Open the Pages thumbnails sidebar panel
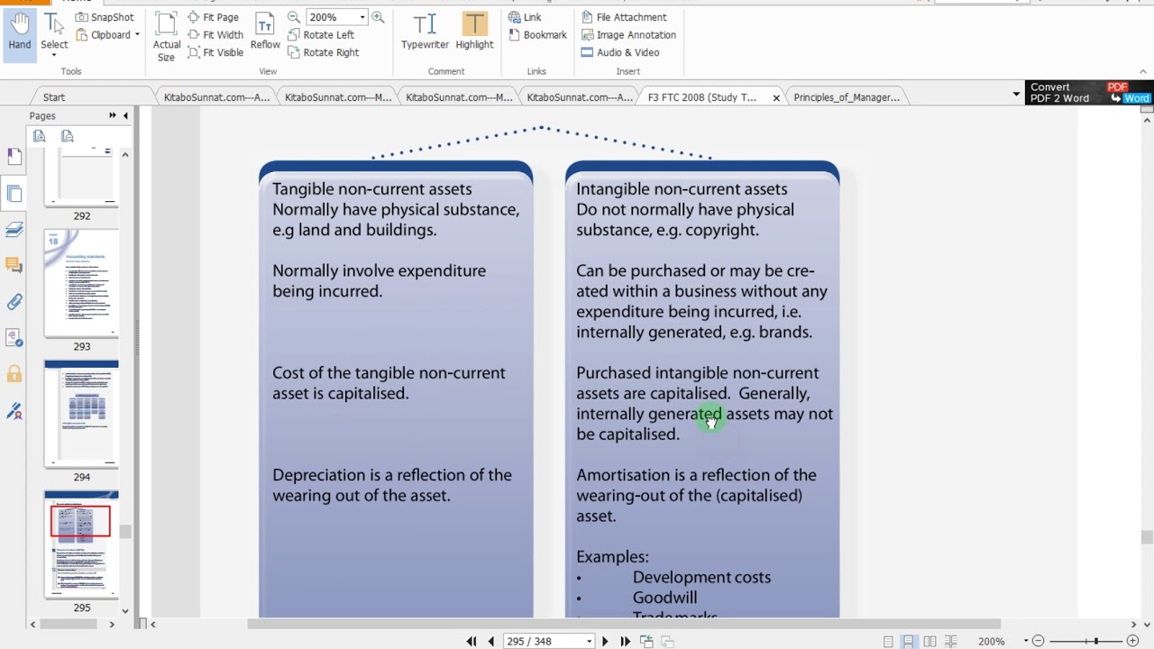The height and width of the screenshot is (649, 1154). click(14, 193)
